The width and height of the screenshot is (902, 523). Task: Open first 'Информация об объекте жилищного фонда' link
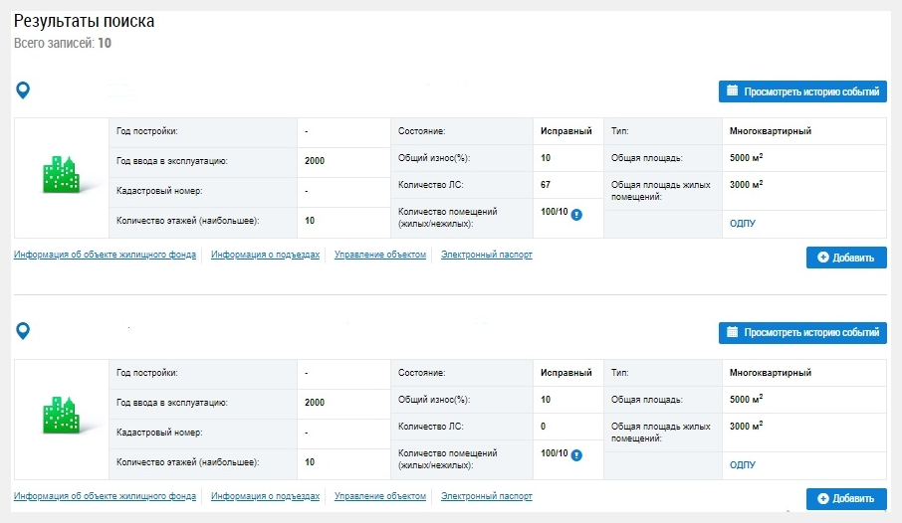[105, 256]
